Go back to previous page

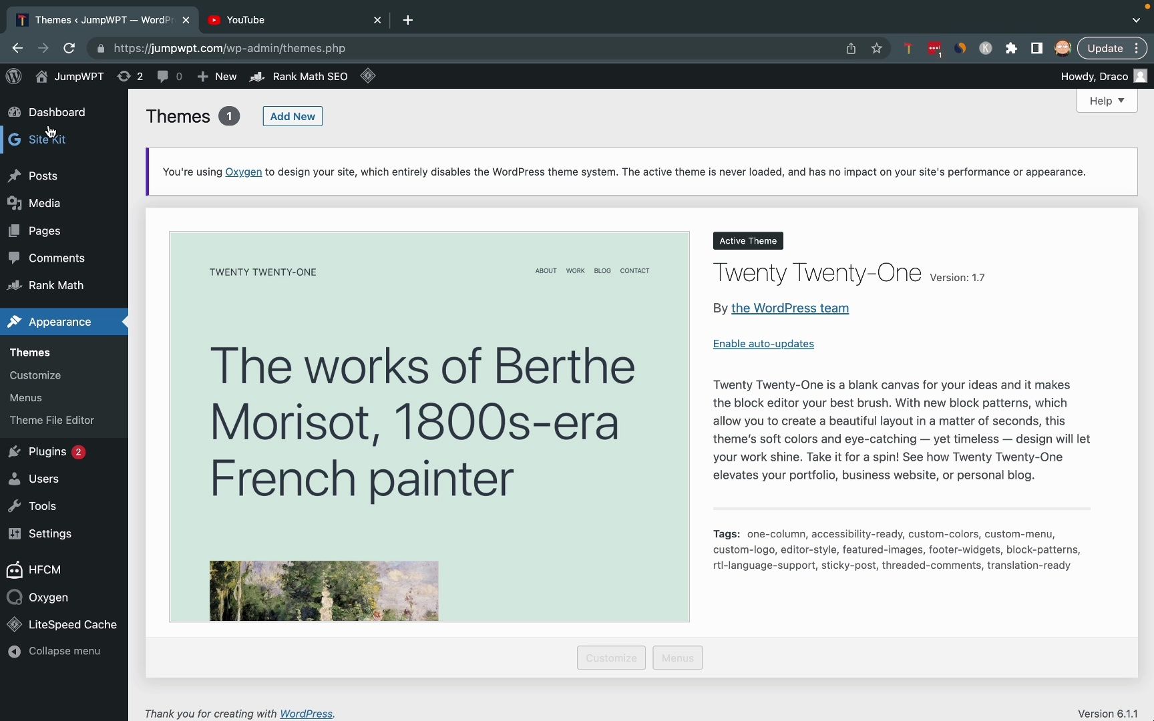tap(17, 48)
